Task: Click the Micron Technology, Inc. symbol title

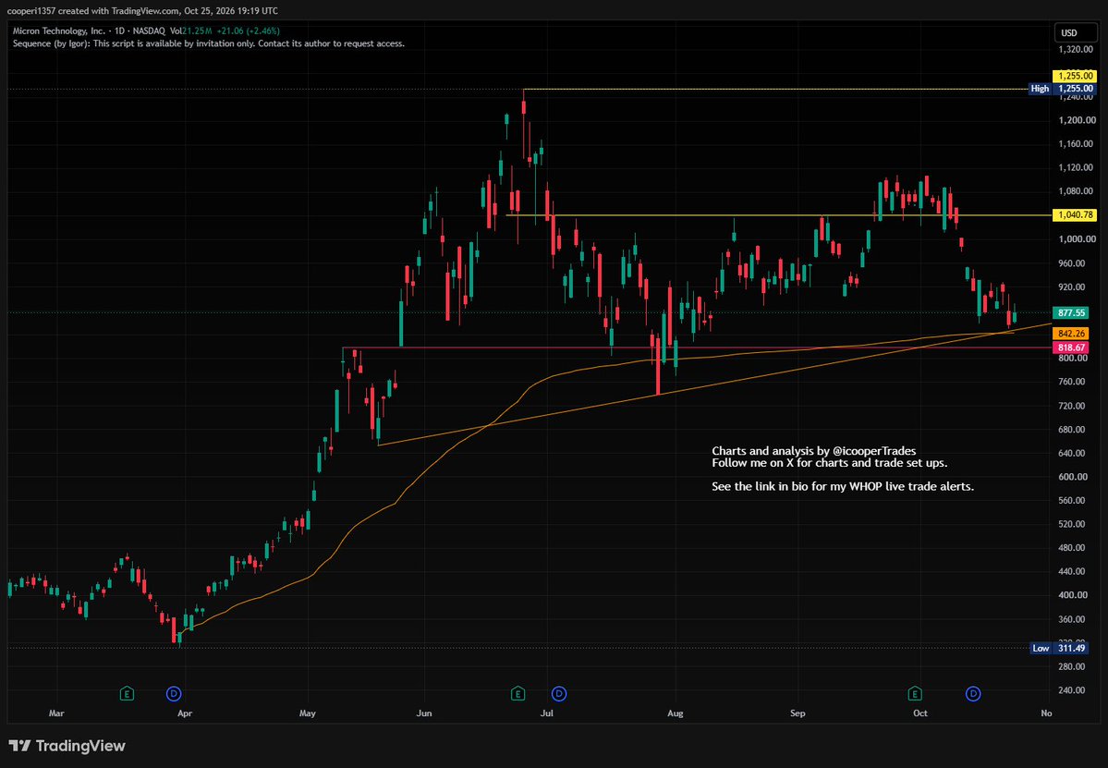Action: (59, 31)
